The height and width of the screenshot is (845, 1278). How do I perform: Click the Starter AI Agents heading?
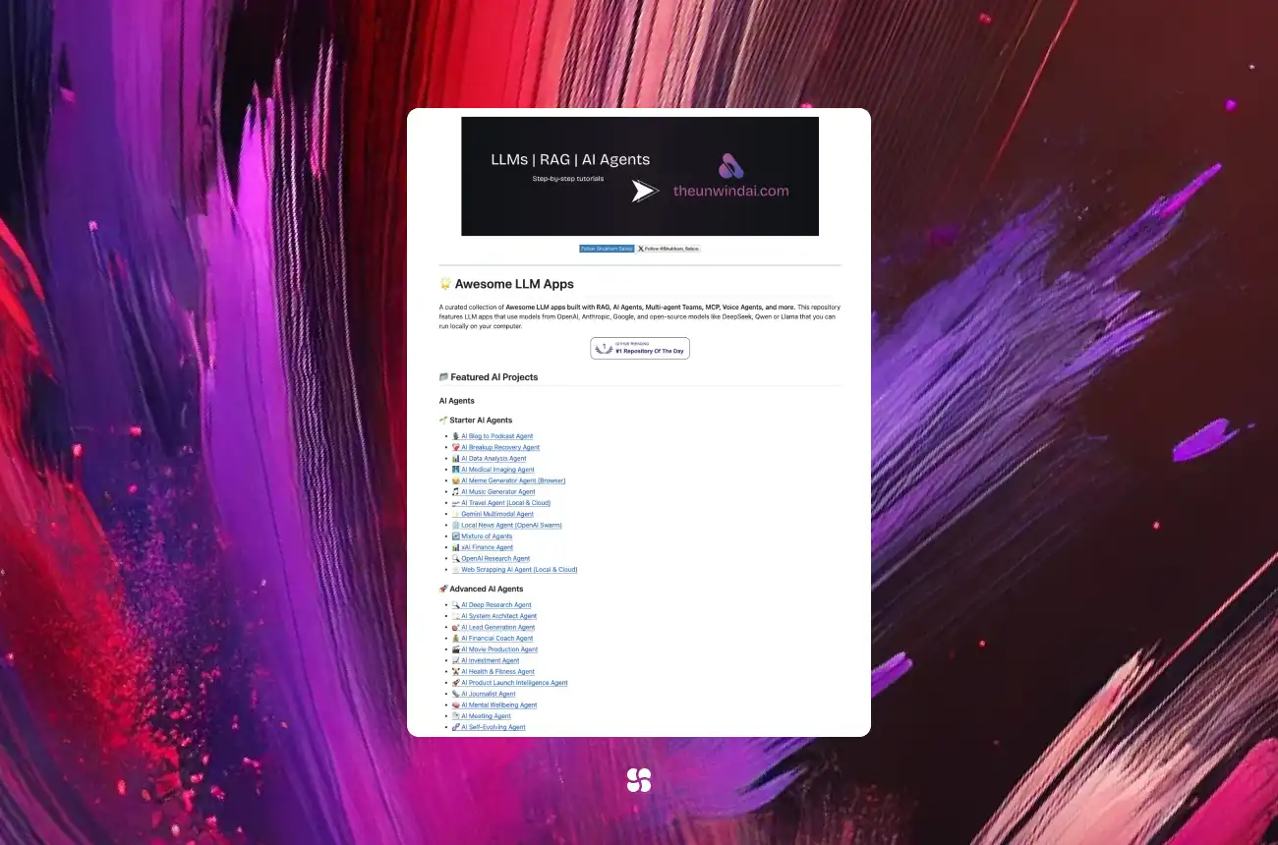476,421
